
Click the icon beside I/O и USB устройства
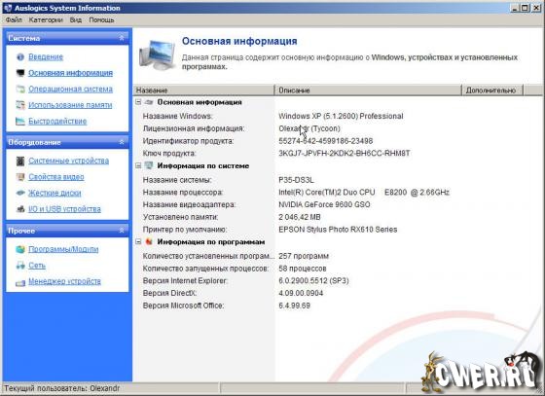20,209
